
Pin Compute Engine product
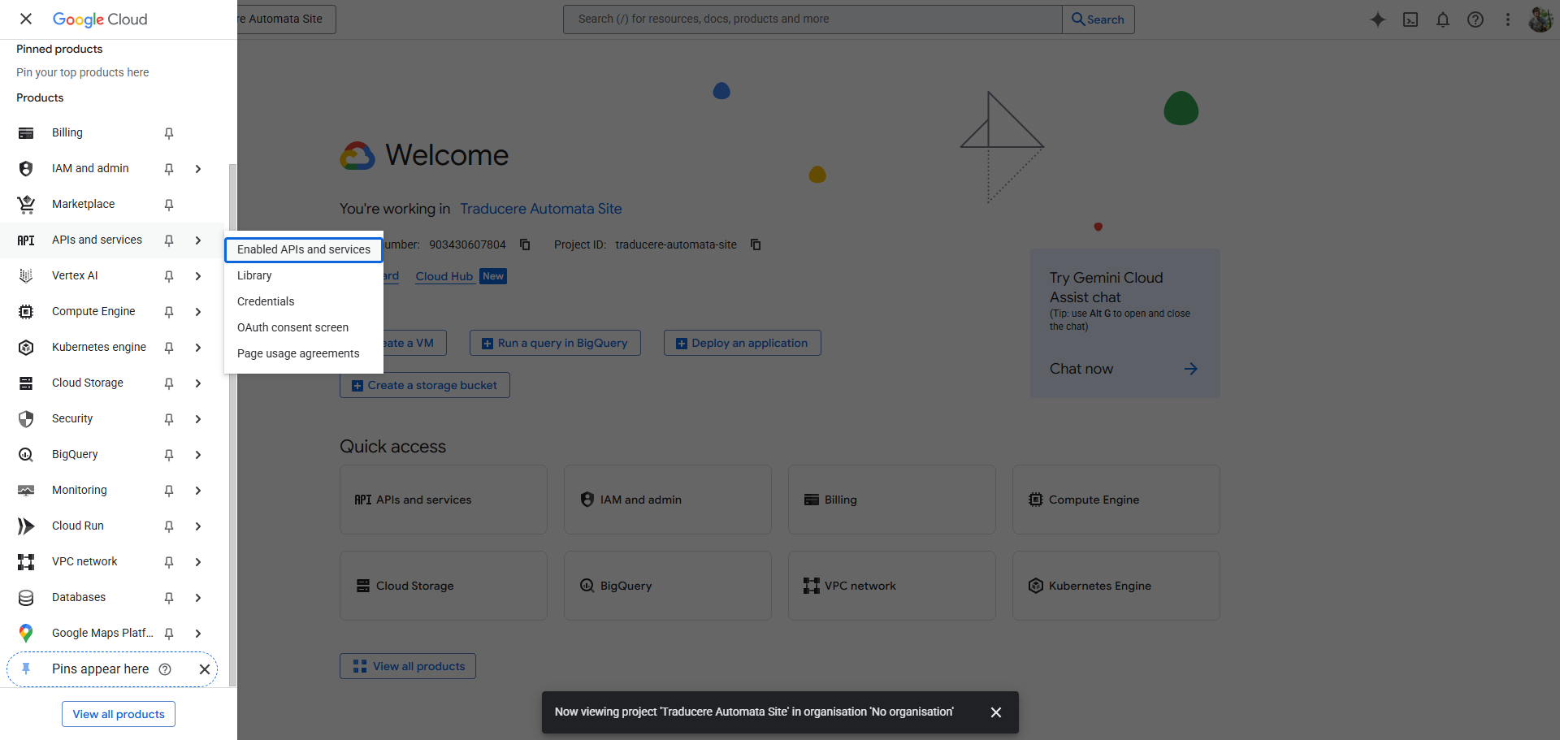169,312
